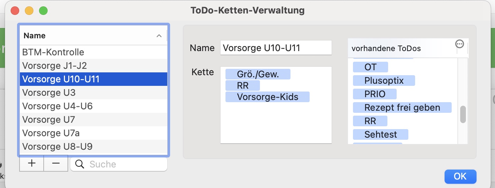
Task: Select Rezept frei geben ToDo
Action: [402, 107]
